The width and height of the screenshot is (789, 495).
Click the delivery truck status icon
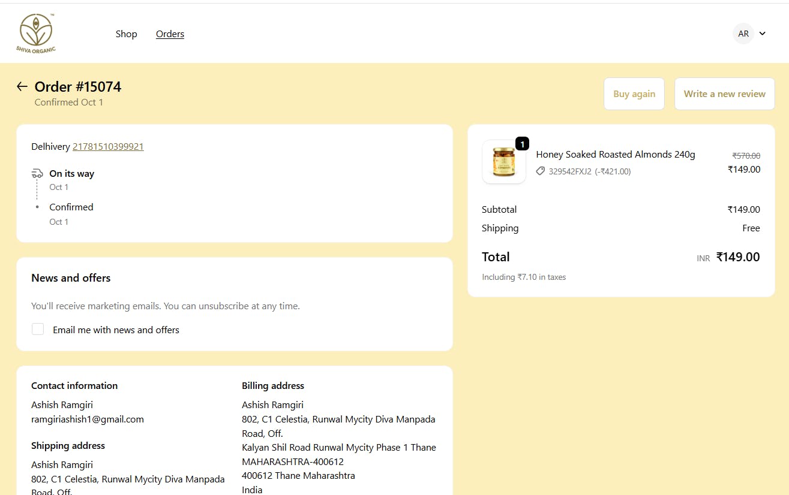[37, 174]
